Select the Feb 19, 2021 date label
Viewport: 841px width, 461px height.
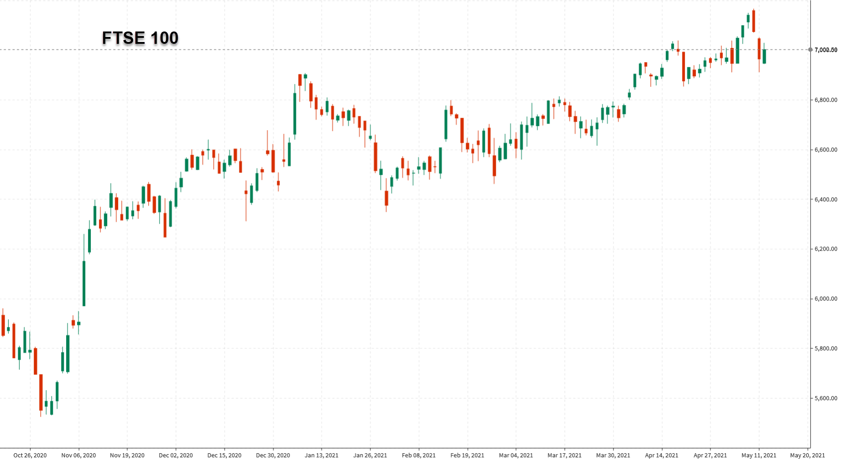pyautogui.click(x=467, y=455)
